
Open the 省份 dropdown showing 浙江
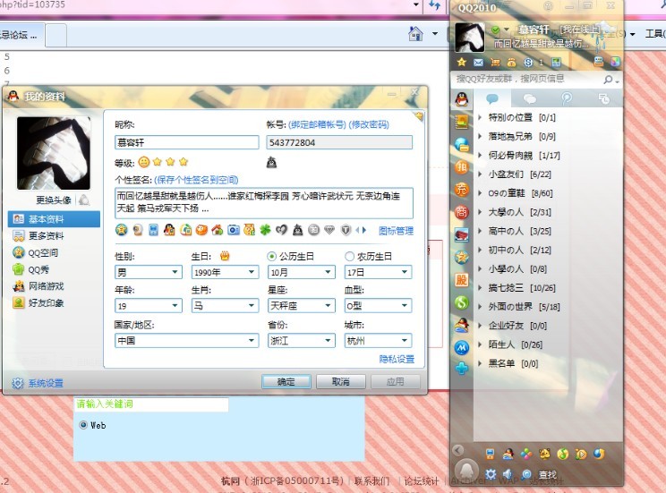[x=302, y=341]
